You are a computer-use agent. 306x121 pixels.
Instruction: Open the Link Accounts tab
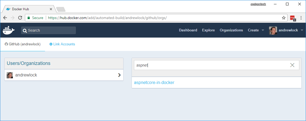62,44
